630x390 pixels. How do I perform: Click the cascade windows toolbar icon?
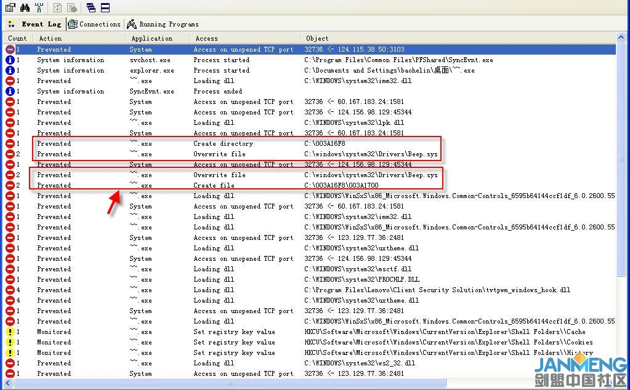91,8
